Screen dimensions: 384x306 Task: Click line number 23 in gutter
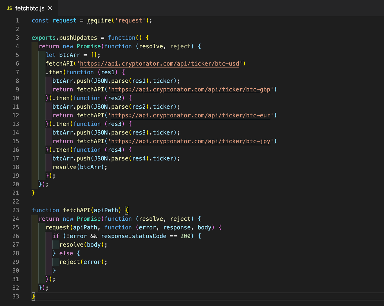[x=16, y=210]
